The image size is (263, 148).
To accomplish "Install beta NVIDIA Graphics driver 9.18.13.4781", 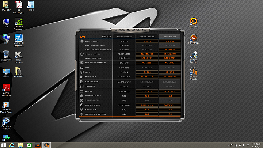I will (170, 58).
